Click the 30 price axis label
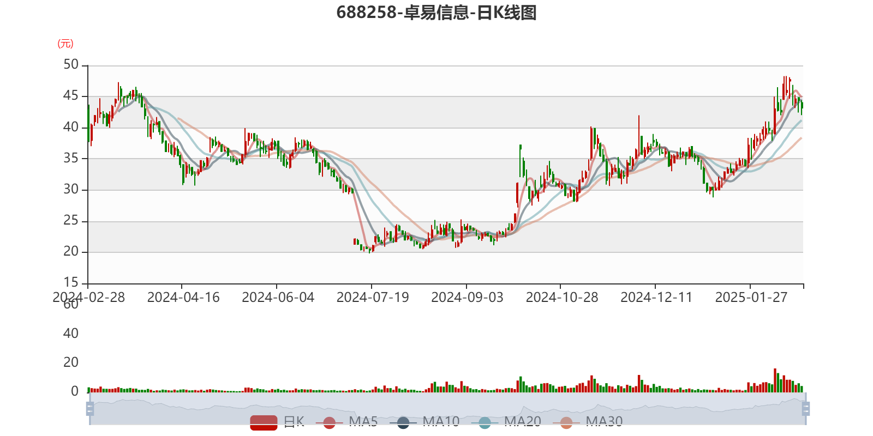This screenshot has width=873, height=436. 71,190
